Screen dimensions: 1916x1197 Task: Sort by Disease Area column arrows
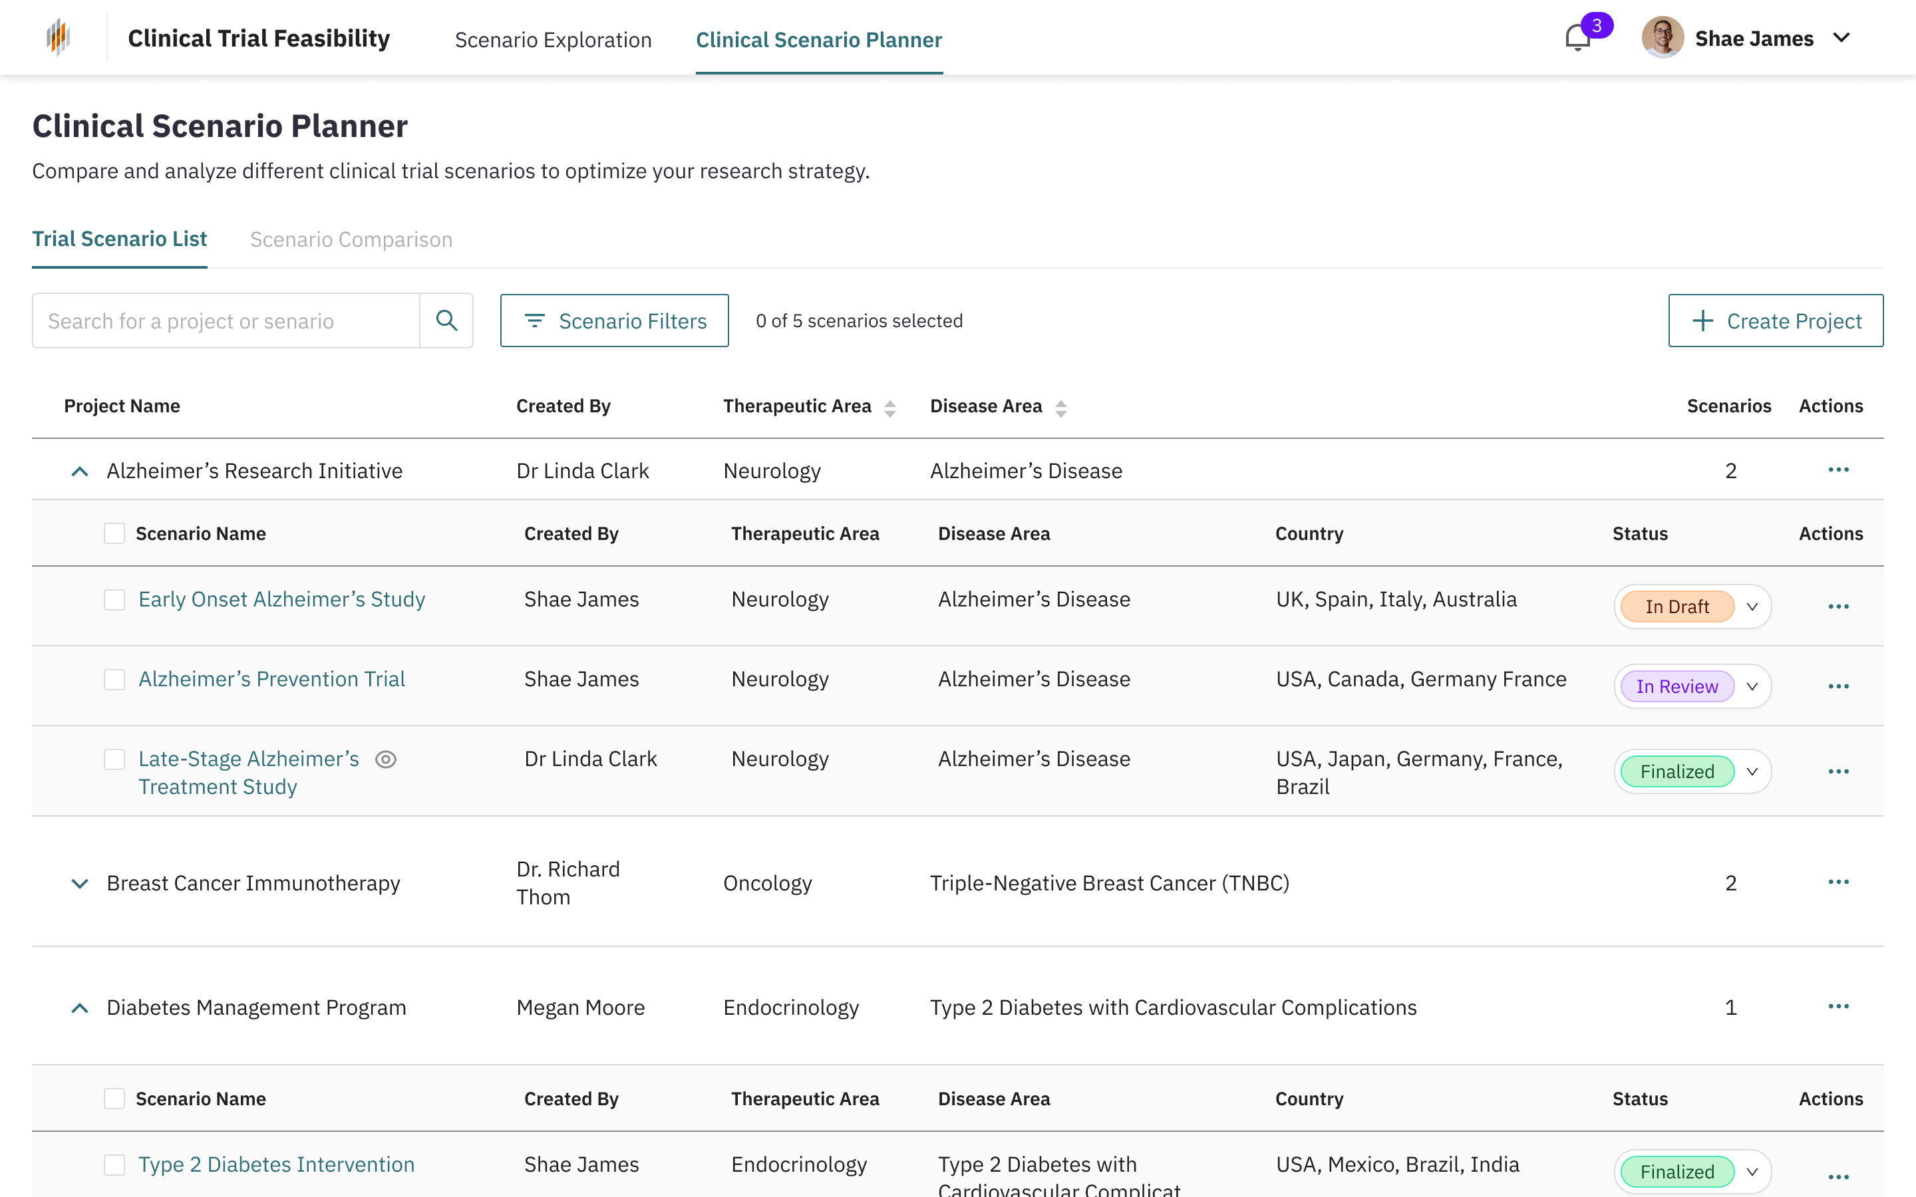tap(1061, 408)
